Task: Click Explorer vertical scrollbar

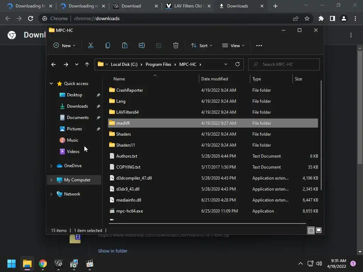Action: [x=321, y=135]
